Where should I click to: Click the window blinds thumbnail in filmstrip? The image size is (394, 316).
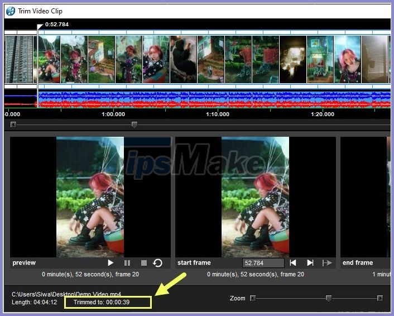tap(375, 59)
